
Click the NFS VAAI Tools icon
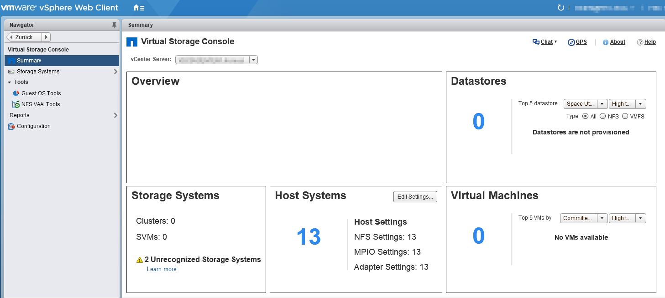tap(16, 104)
